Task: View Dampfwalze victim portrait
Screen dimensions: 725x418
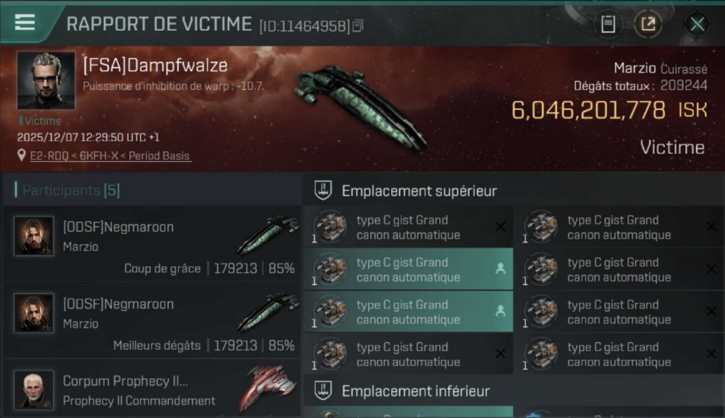Action: (x=46, y=80)
